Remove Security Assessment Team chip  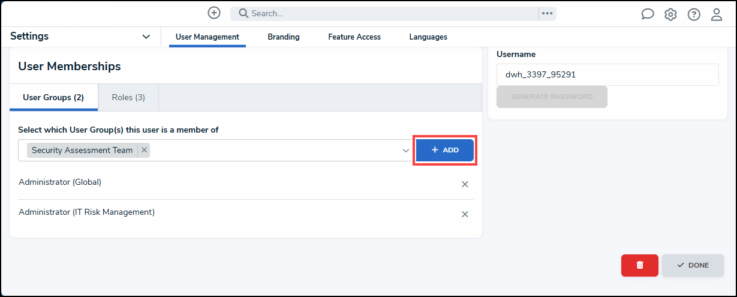click(144, 150)
